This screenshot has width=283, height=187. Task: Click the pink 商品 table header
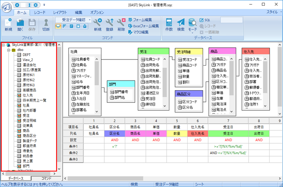tap(222, 51)
